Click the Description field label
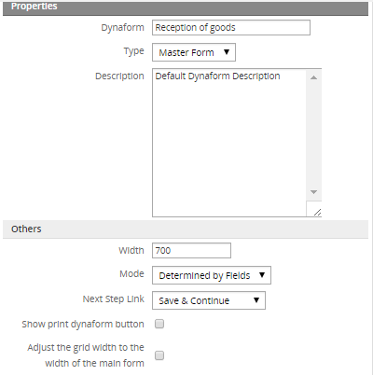Image resolution: width=373 pixels, height=375 pixels. point(119,76)
